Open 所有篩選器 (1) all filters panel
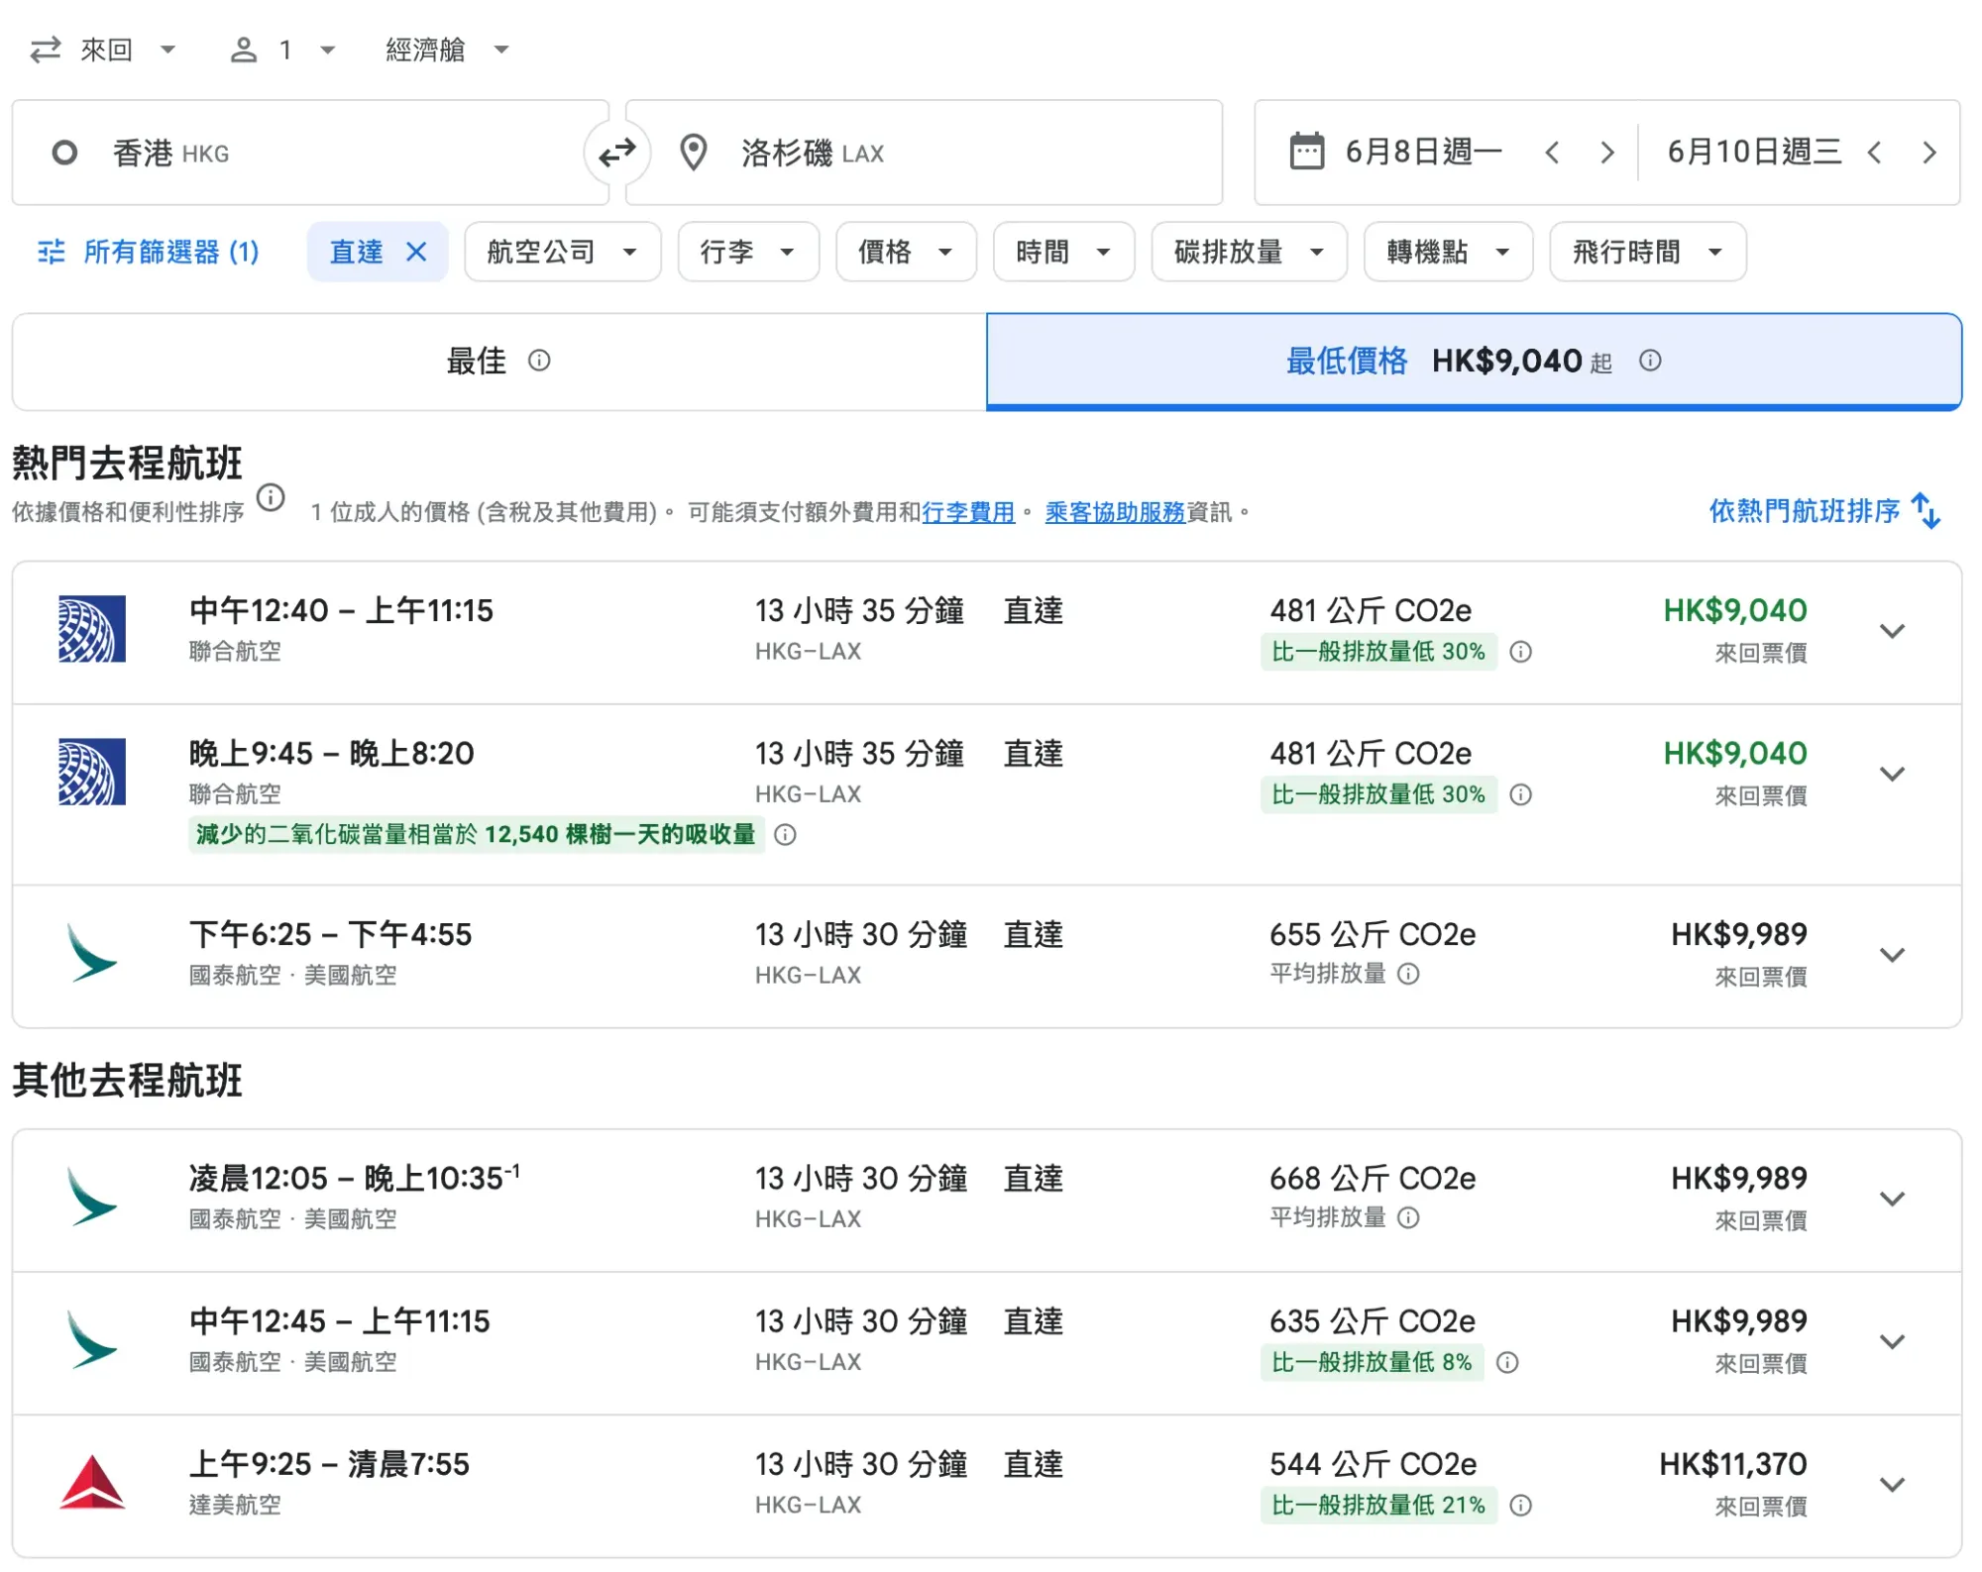This screenshot has width=1982, height=1572. click(149, 252)
